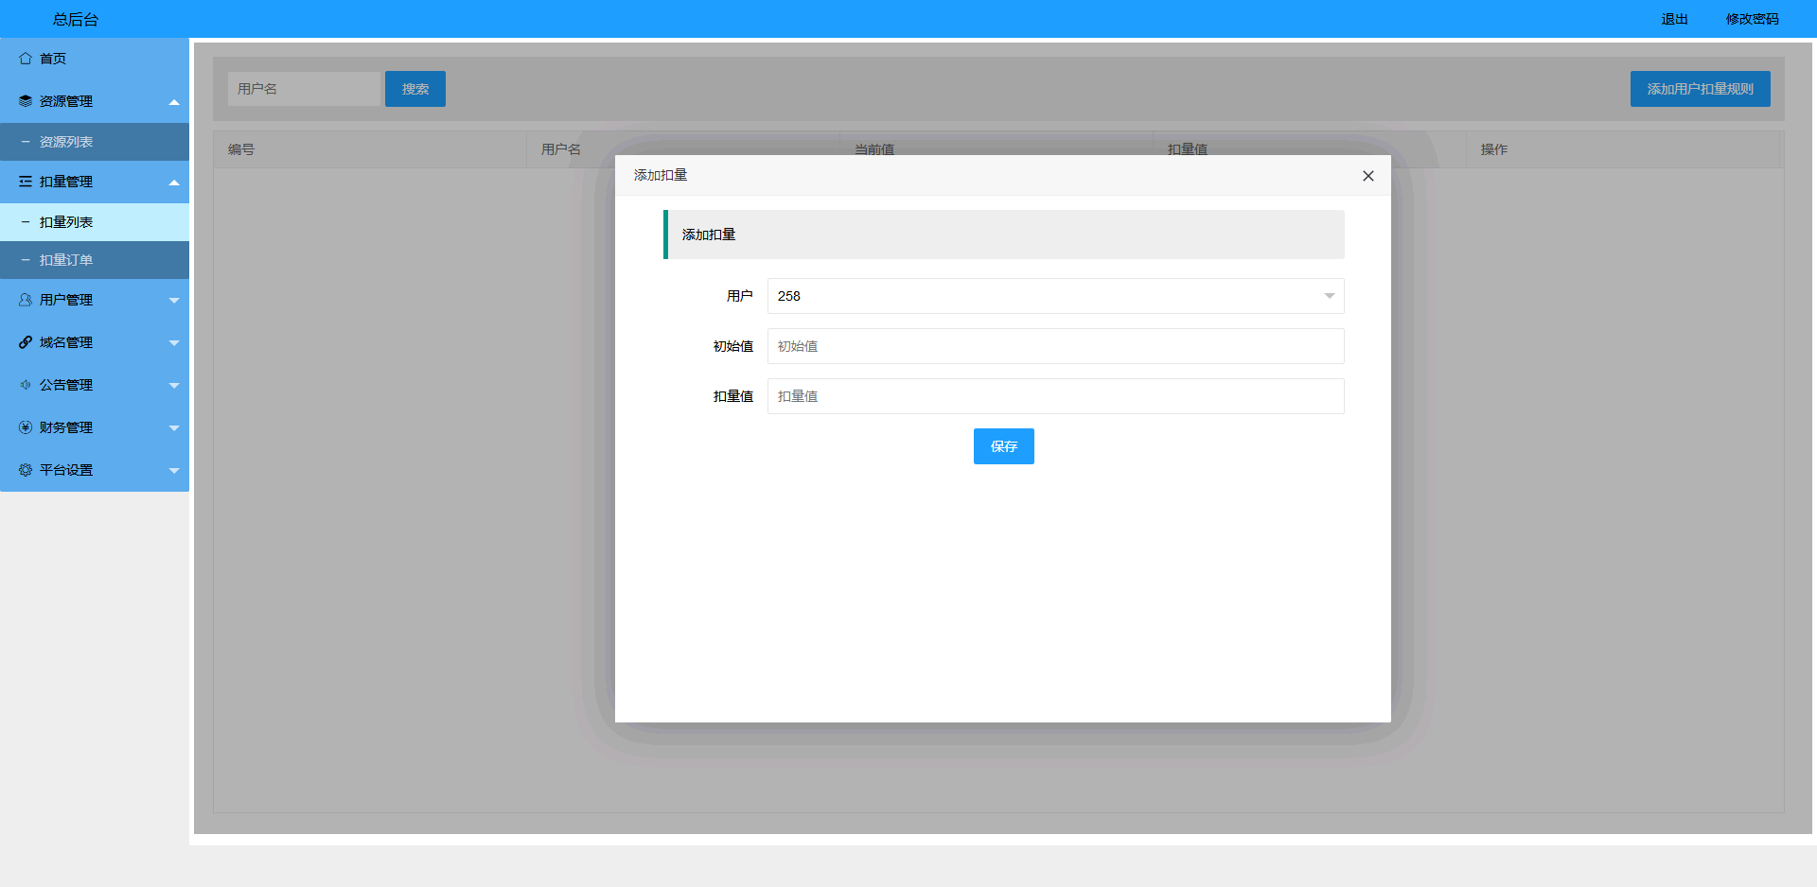Click the yen icon for 财务管理

[26, 427]
